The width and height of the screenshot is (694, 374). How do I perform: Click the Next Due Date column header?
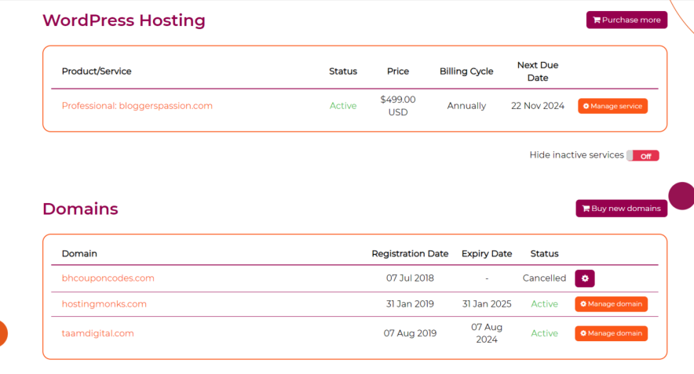[x=538, y=71]
